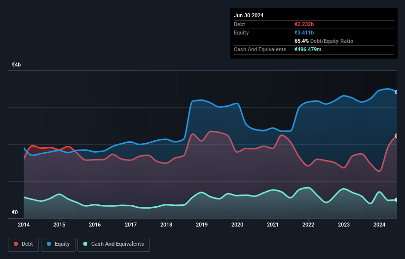The height and width of the screenshot is (259, 405).
Task: Click the 2014 x-axis label
Action: (24, 225)
